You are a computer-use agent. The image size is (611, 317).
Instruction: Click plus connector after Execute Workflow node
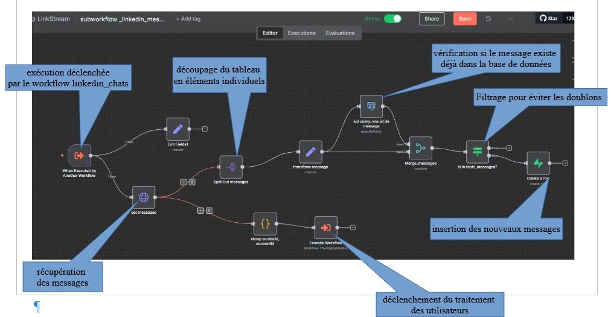click(353, 228)
